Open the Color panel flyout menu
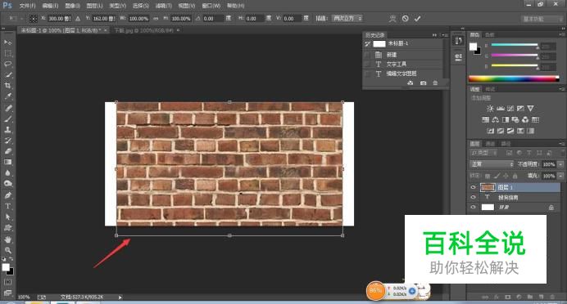Screen dimensions: 567x304 pyautogui.click(x=562, y=34)
